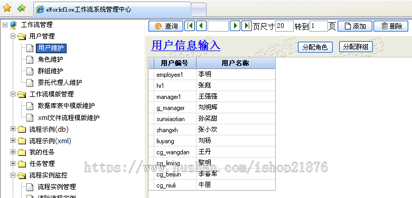This screenshot has width=412, height=198.
Task: Click the 页尺寸 field showing 20
Action: (284, 26)
